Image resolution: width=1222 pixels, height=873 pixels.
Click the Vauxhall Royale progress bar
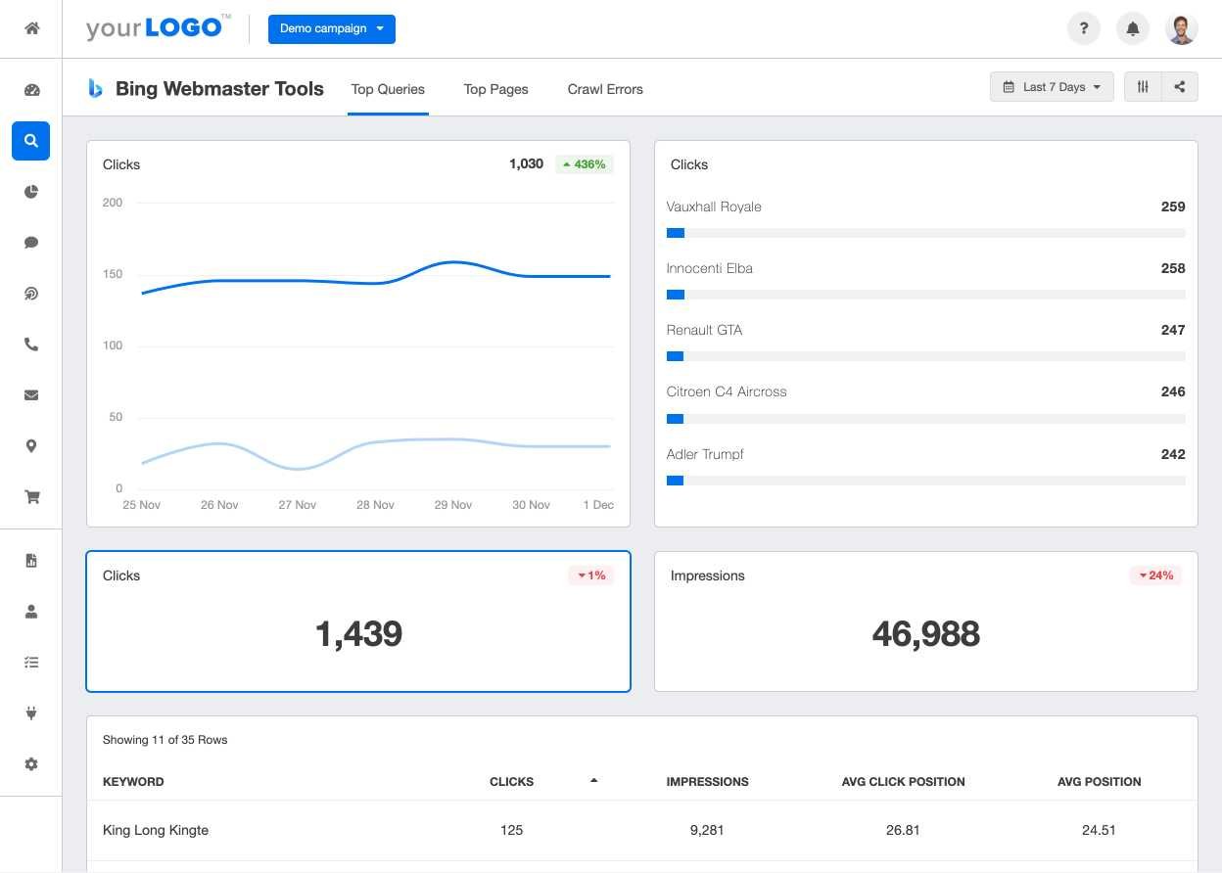[925, 233]
